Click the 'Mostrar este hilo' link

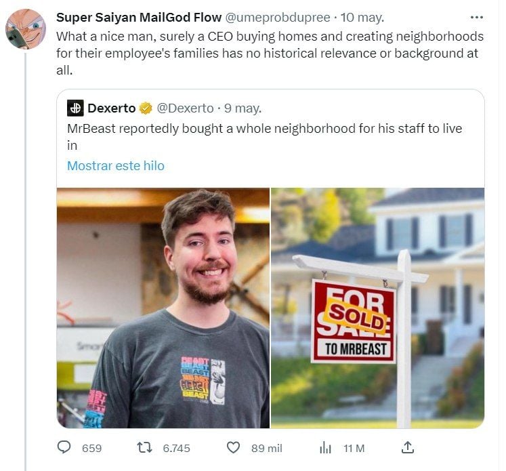click(116, 165)
